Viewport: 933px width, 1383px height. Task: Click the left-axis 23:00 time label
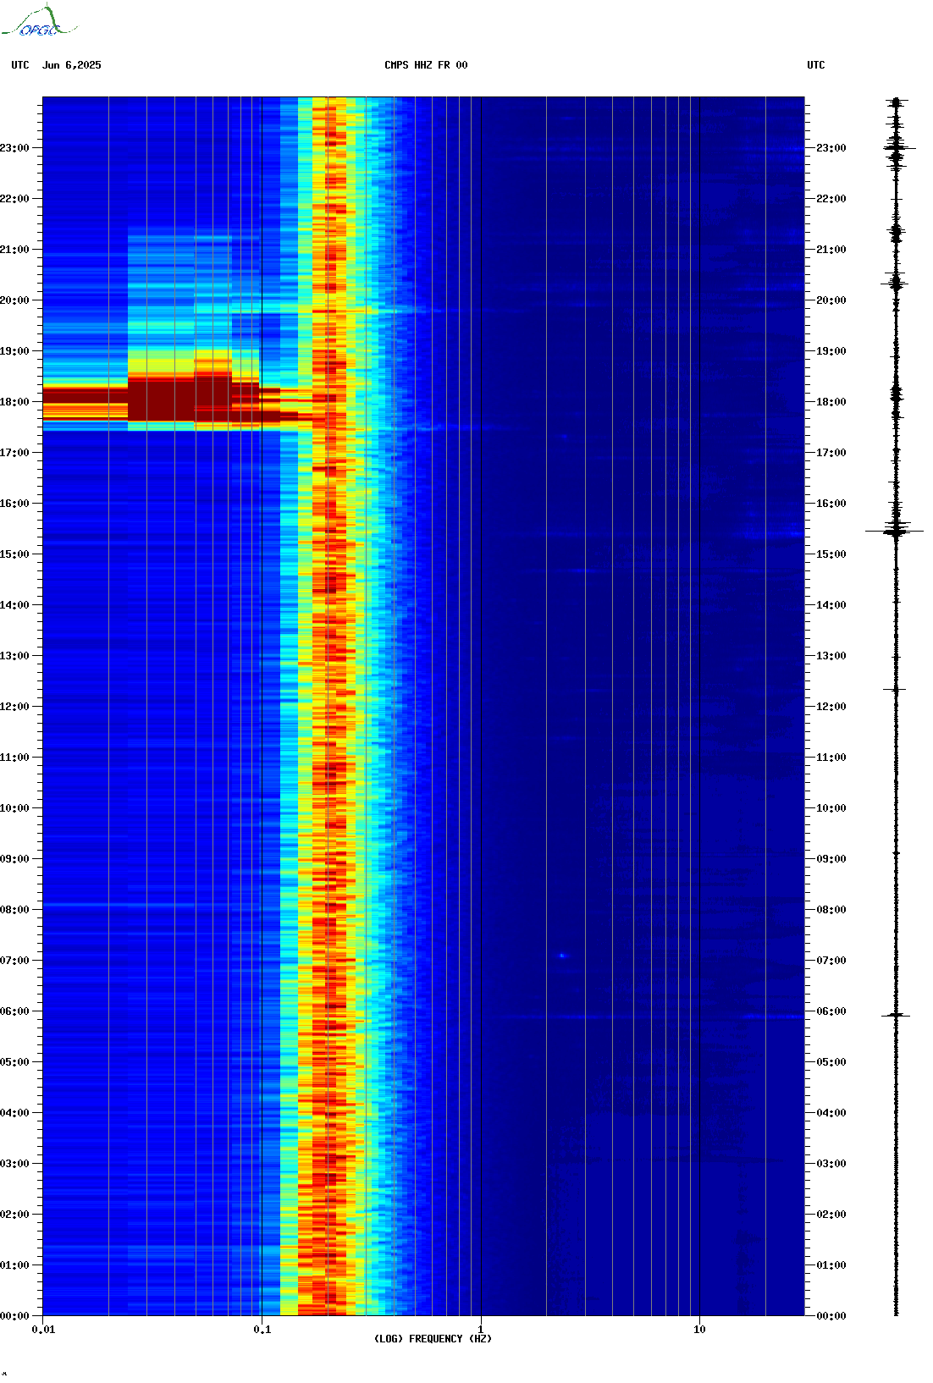[x=14, y=148]
